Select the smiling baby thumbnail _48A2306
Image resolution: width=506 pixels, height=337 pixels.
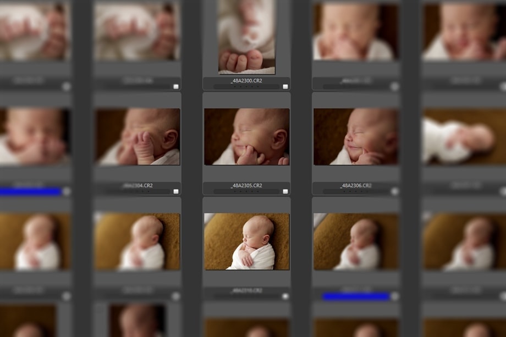tap(356, 137)
